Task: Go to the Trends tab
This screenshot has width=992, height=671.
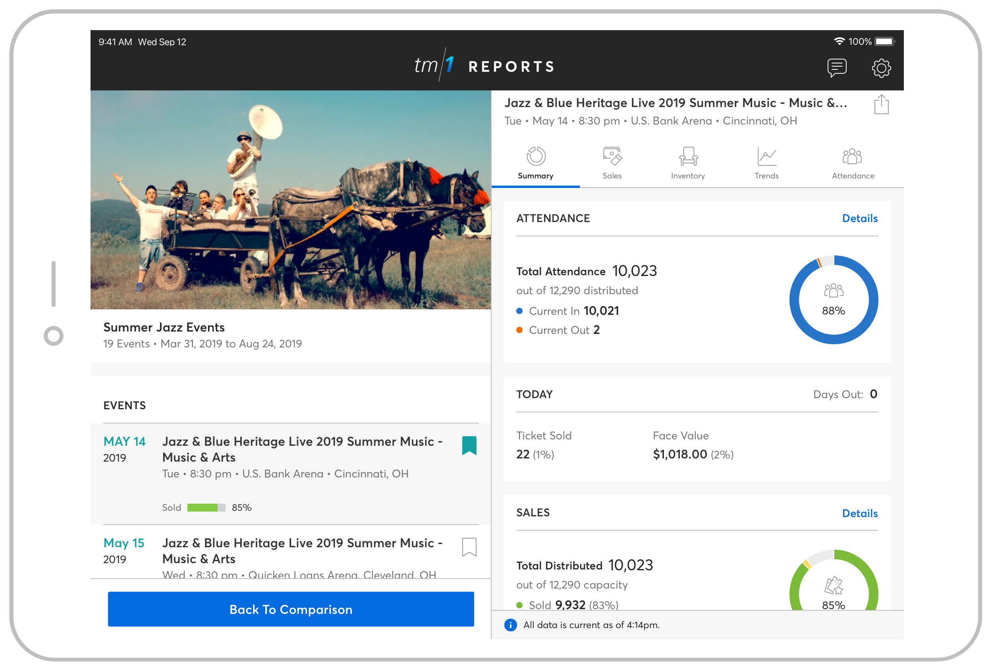Action: [x=766, y=164]
